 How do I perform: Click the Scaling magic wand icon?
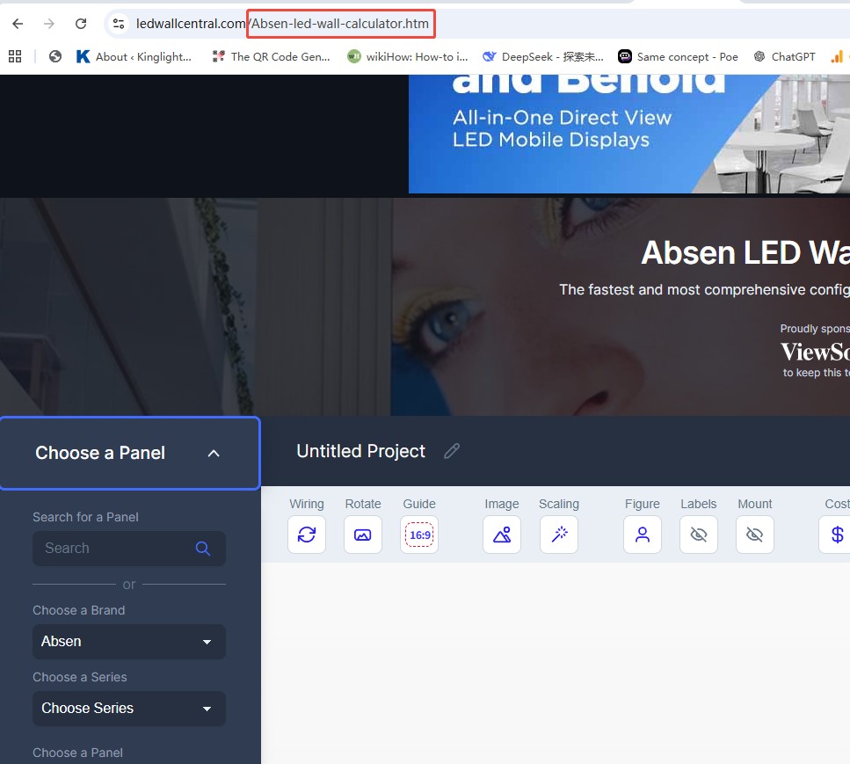point(559,535)
